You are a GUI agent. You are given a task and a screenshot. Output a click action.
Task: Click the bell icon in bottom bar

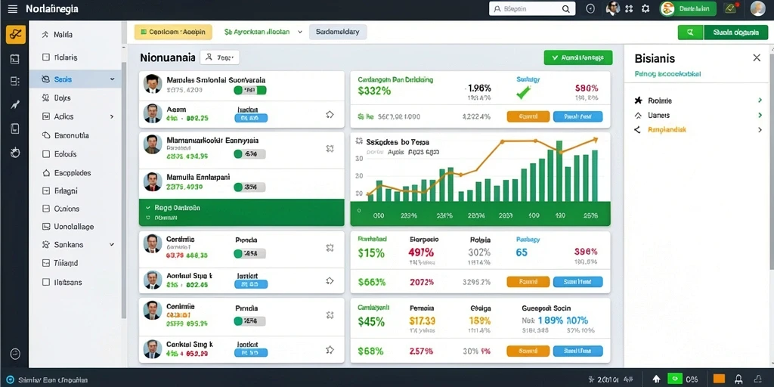pyautogui.click(x=739, y=379)
